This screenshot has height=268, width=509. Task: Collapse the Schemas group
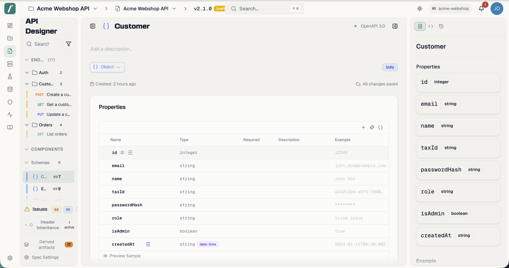click(27, 163)
